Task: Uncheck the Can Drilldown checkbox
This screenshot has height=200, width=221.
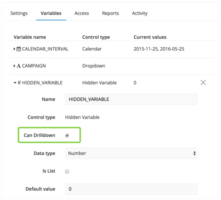Action: pos(67,136)
